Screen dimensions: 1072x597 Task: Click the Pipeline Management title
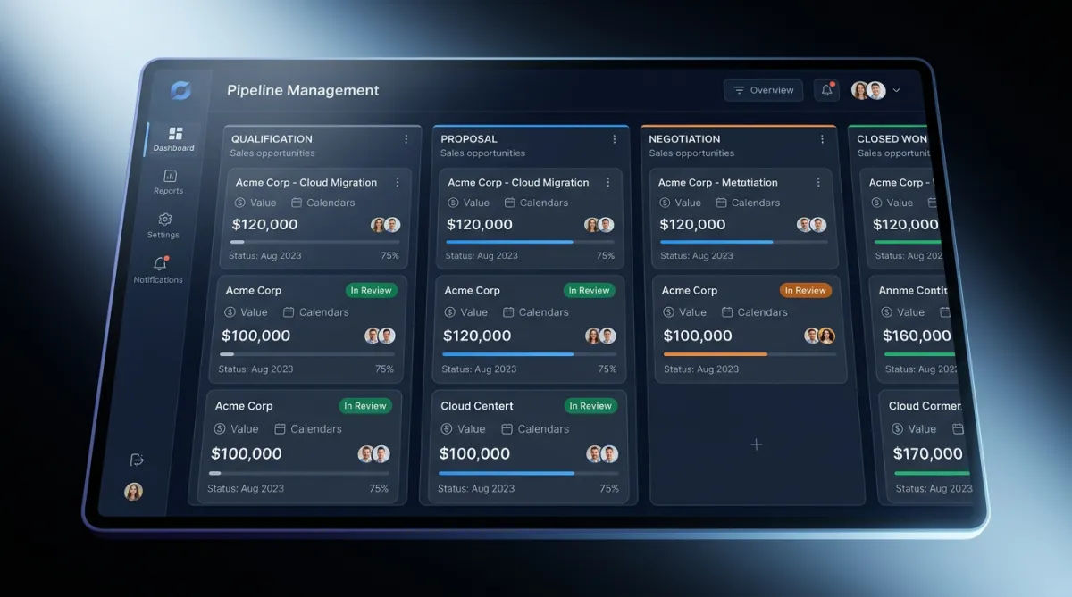[x=303, y=90]
